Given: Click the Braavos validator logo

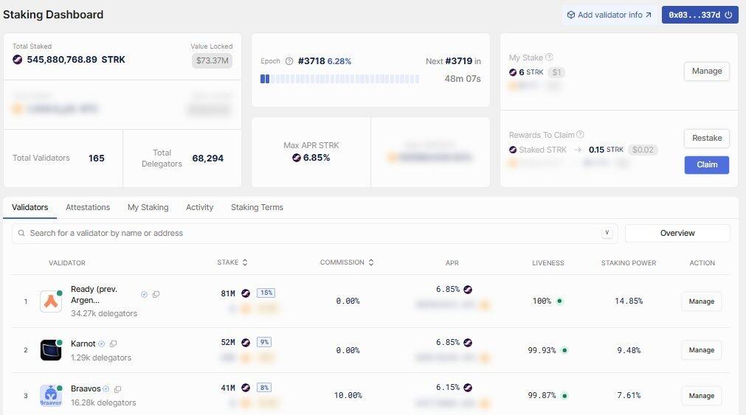Looking at the screenshot, I should [x=51, y=396].
